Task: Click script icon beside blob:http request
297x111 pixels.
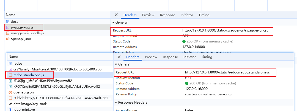Action: [x=10, y=98]
